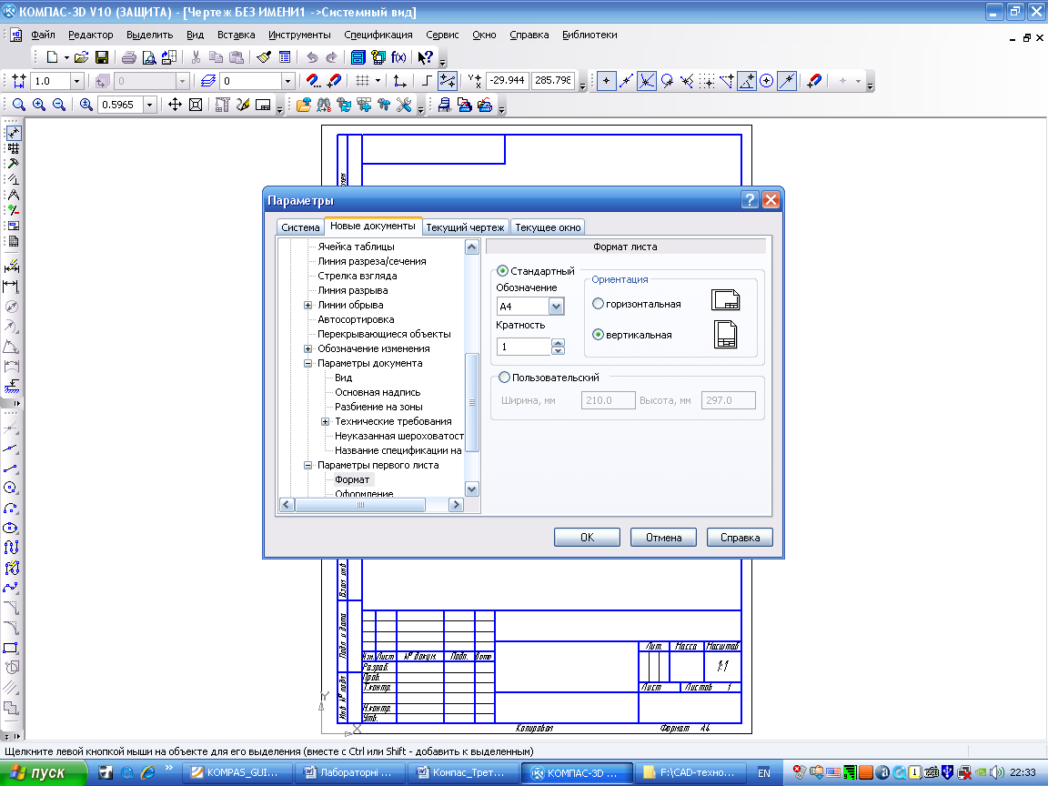The height and width of the screenshot is (786, 1048).
Task: Open the Спецификация menu
Action: click(378, 35)
